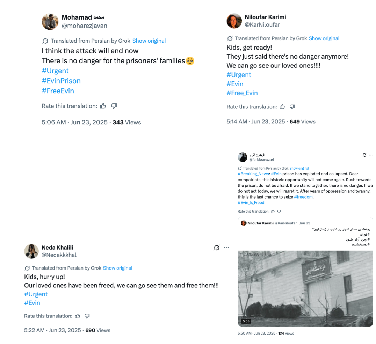Screen dimensions: 376x344
Task: Open the #Free_Evin hashtag
Action: tap(242, 93)
